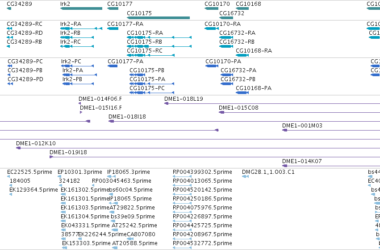Click EST RP004532772.5prime
Image resolution: width=380 pixels, height=250 pixels.
(182, 248)
